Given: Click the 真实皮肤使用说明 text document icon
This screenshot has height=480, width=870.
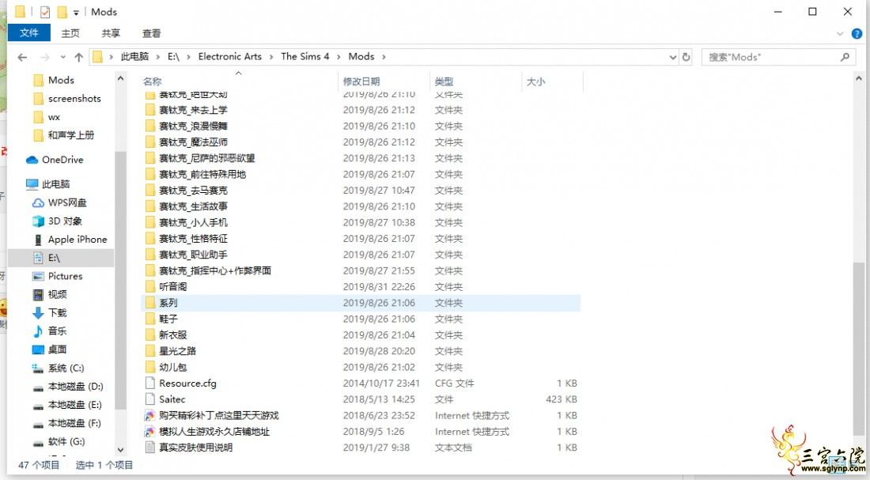Looking at the screenshot, I should 149,448.
